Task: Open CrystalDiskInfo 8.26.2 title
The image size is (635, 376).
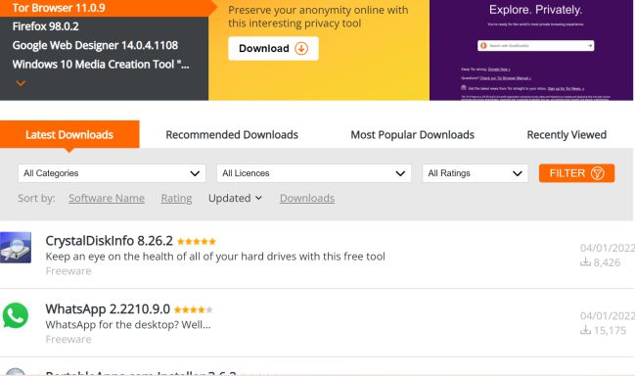Action: [109, 241]
